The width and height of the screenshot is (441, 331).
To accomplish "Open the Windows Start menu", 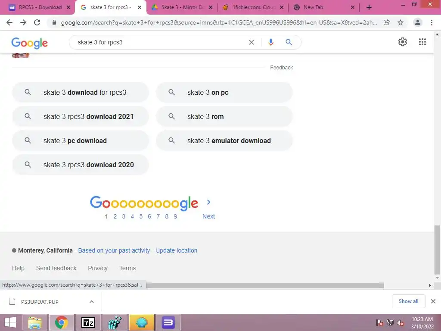I will 10,322.
